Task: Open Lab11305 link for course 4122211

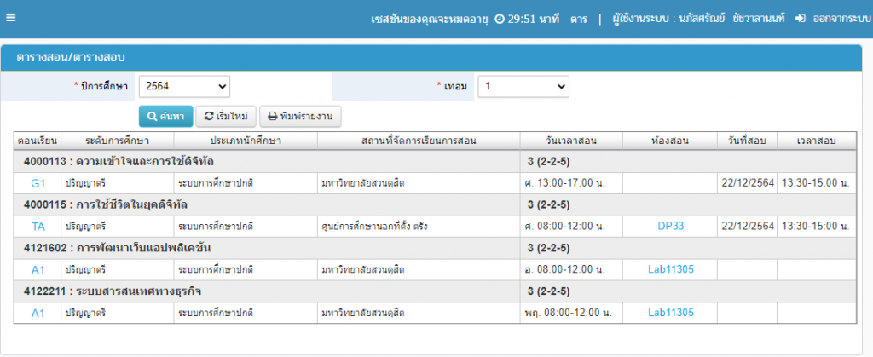Action: click(671, 313)
